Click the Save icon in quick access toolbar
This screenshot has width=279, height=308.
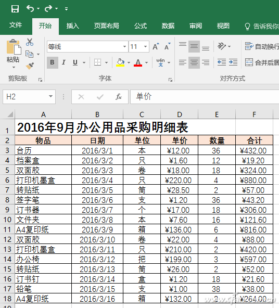tap(15, 9)
